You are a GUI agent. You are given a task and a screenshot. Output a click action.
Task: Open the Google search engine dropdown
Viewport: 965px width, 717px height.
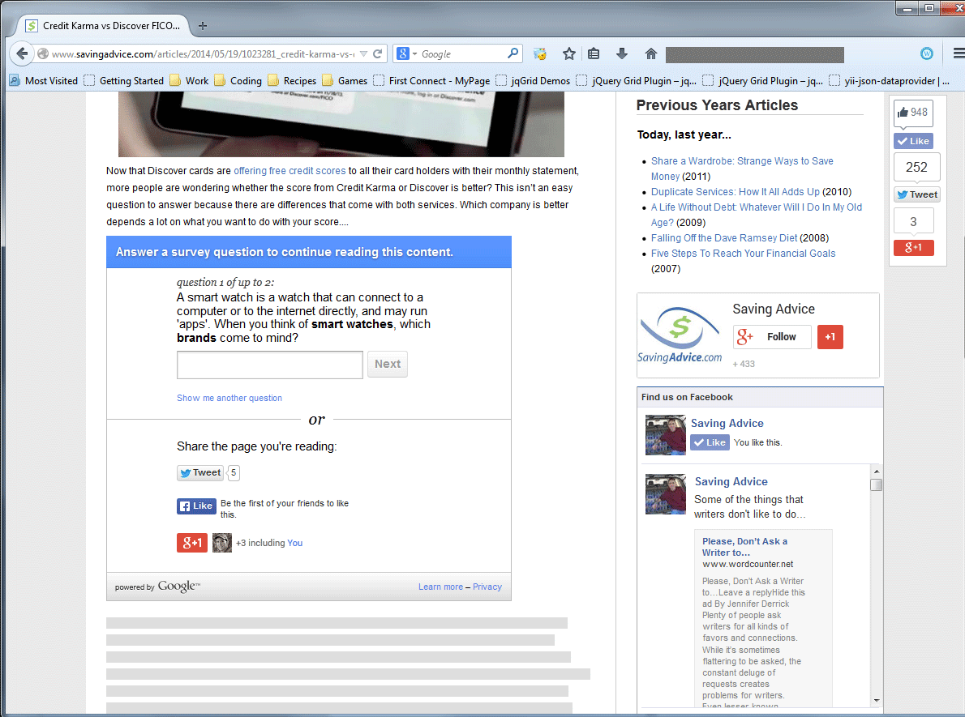coord(407,53)
